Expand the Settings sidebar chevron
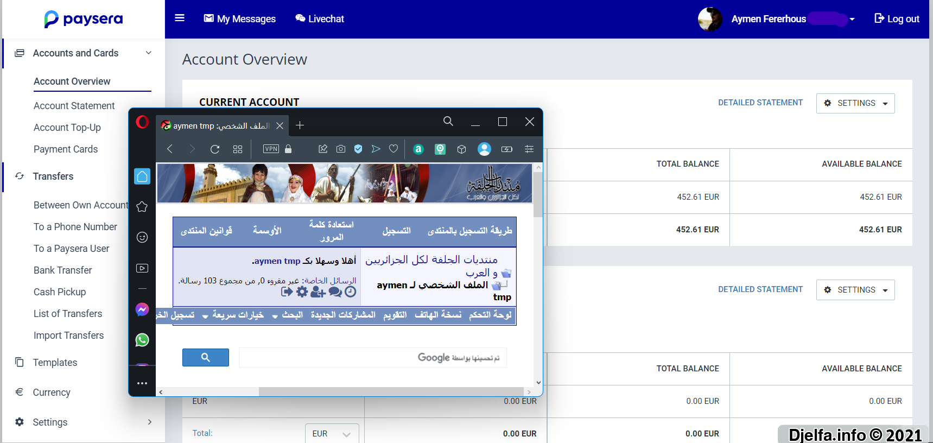 tap(149, 422)
